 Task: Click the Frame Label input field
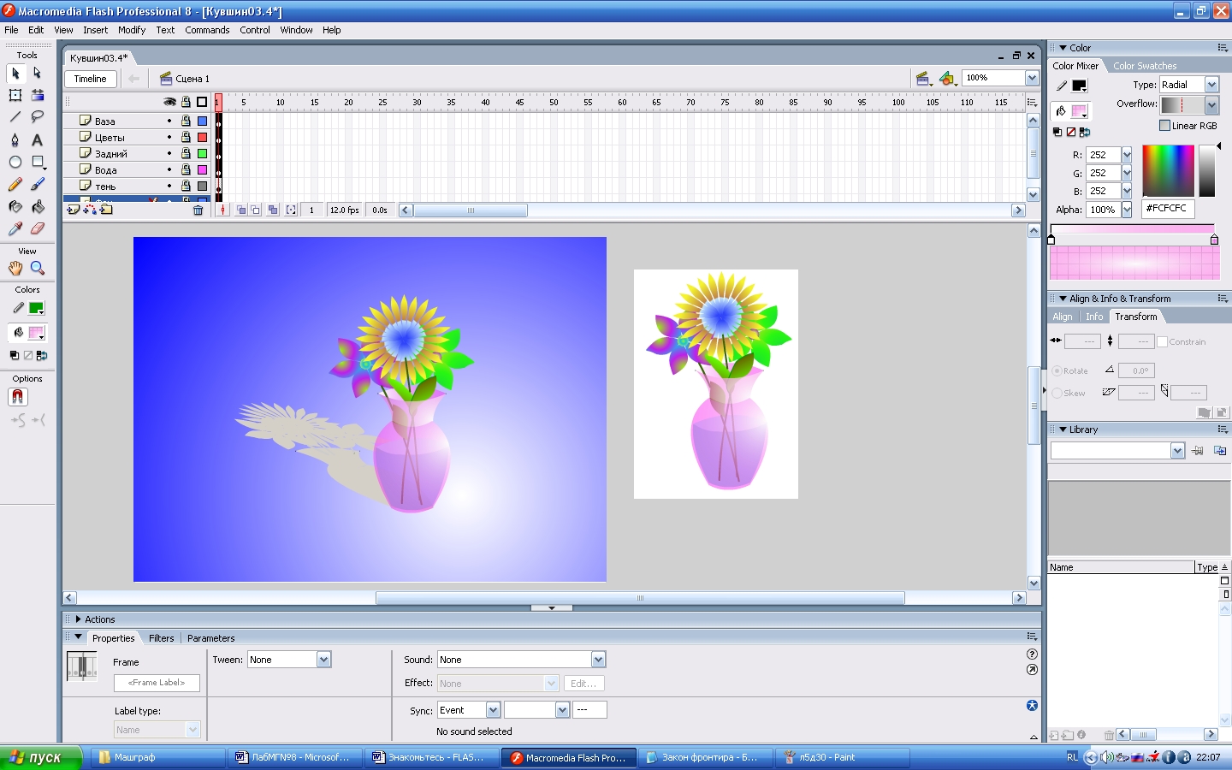[x=157, y=683]
